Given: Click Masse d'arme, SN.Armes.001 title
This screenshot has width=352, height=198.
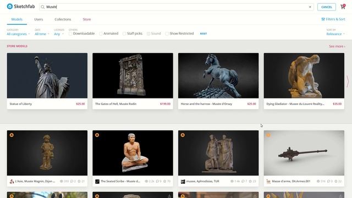Looking at the screenshot, I should (291, 181).
